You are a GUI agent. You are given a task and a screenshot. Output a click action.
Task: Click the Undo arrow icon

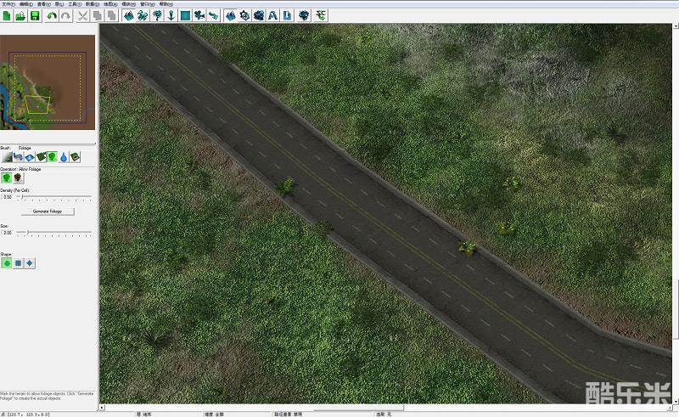[x=52, y=15]
